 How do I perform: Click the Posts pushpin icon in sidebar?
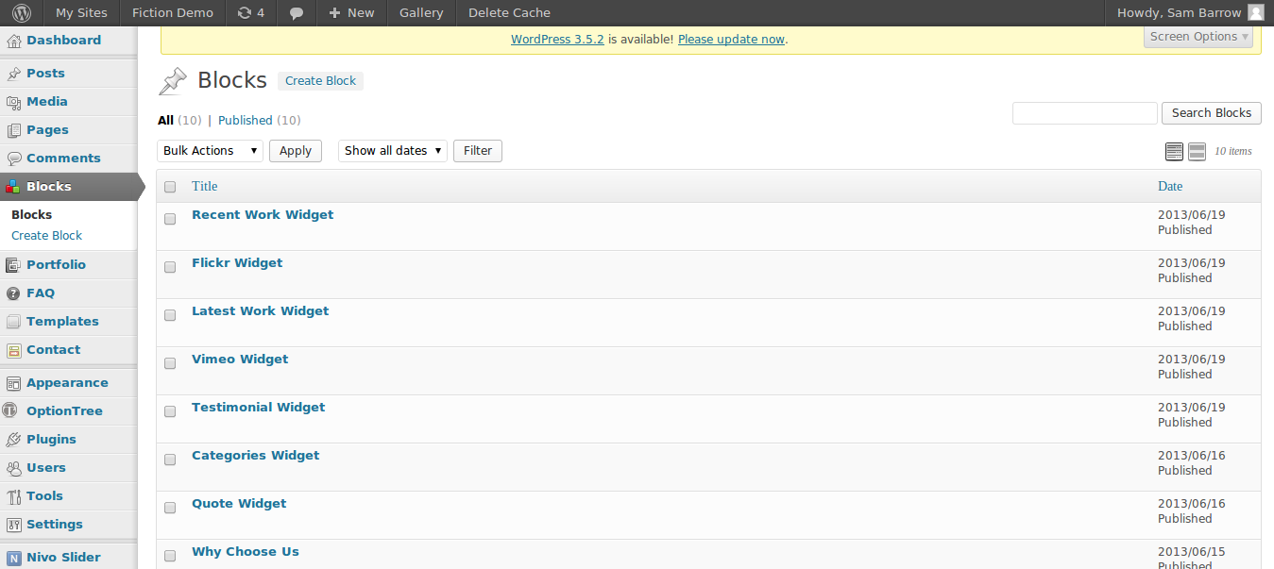(13, 74)
